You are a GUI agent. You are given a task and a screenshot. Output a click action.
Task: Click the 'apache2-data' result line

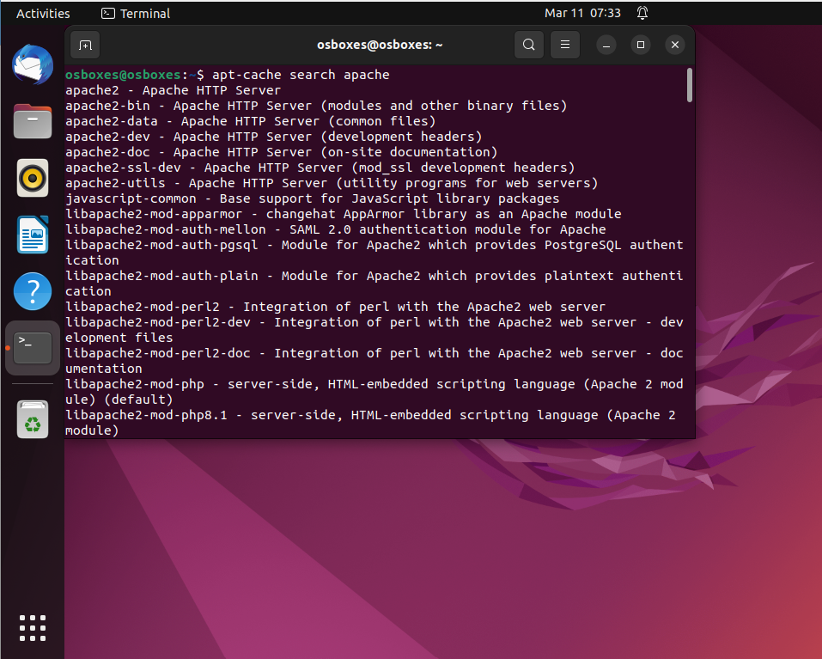pos(251,121)
